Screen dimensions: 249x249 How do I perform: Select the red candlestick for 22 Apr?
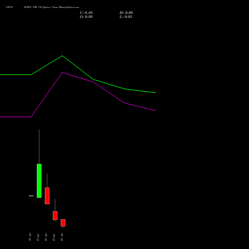(47, 196)
